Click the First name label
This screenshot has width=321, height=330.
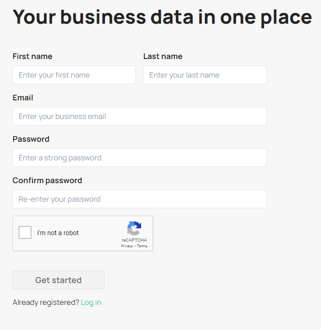point(33,56)
